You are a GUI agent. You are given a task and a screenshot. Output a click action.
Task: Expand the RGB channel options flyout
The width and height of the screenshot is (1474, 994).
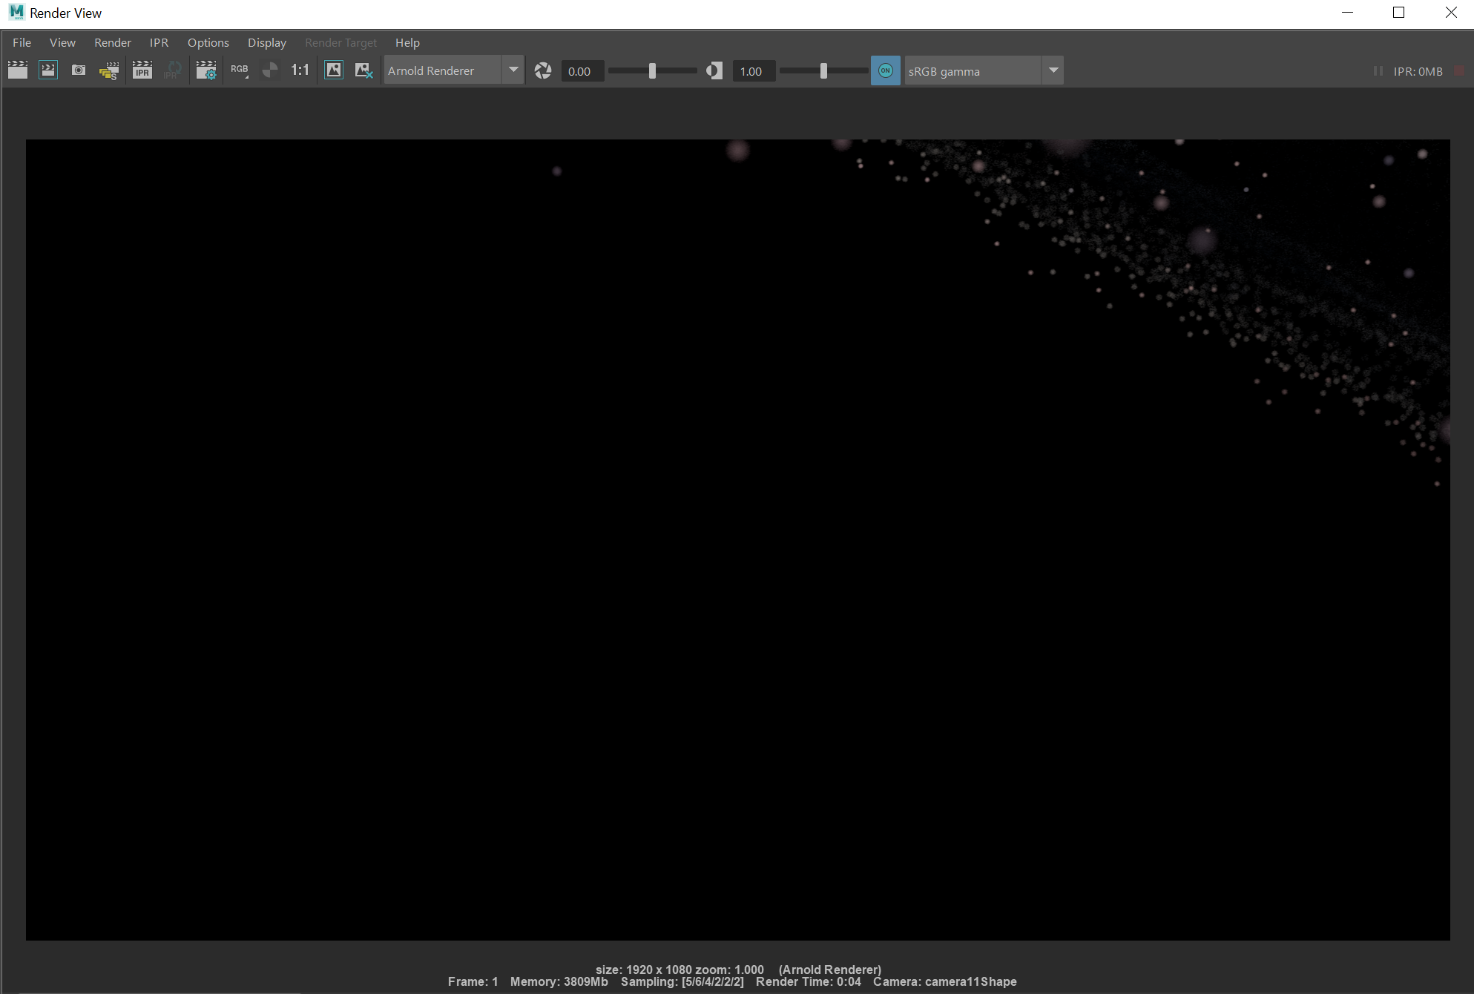246,76
